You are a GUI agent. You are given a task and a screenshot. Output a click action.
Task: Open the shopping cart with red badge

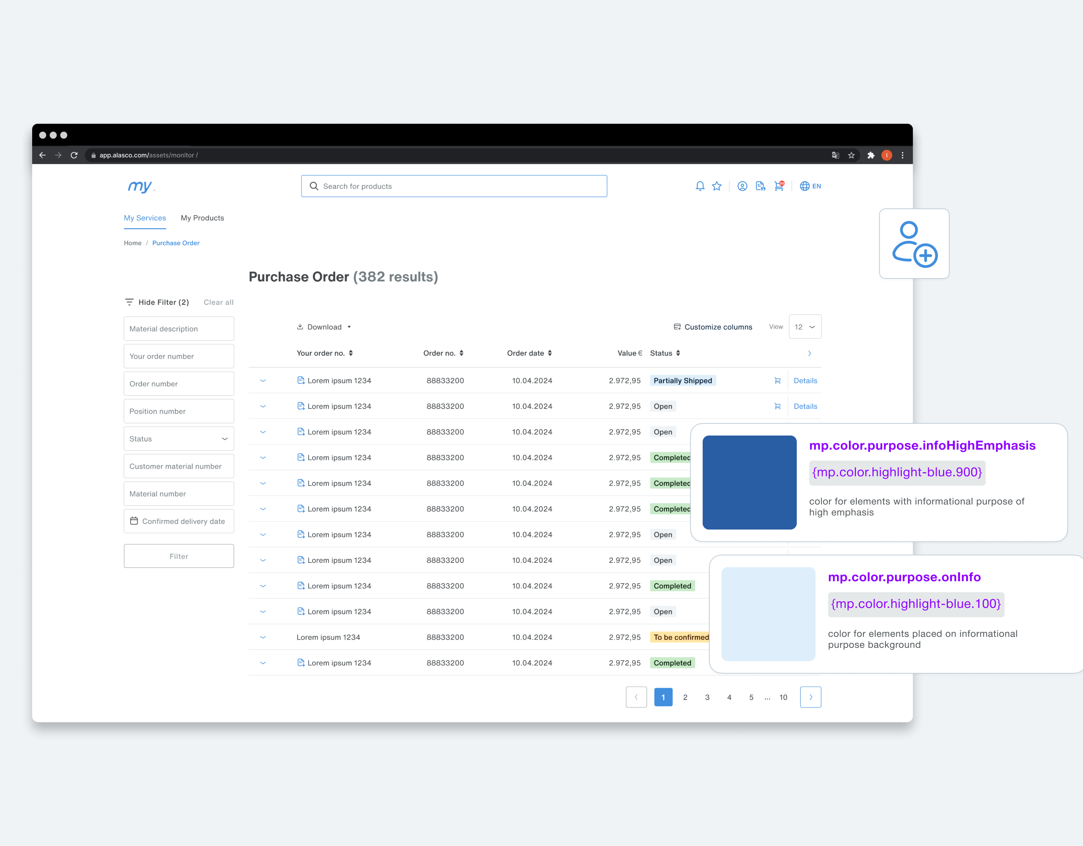click(779, 186)
